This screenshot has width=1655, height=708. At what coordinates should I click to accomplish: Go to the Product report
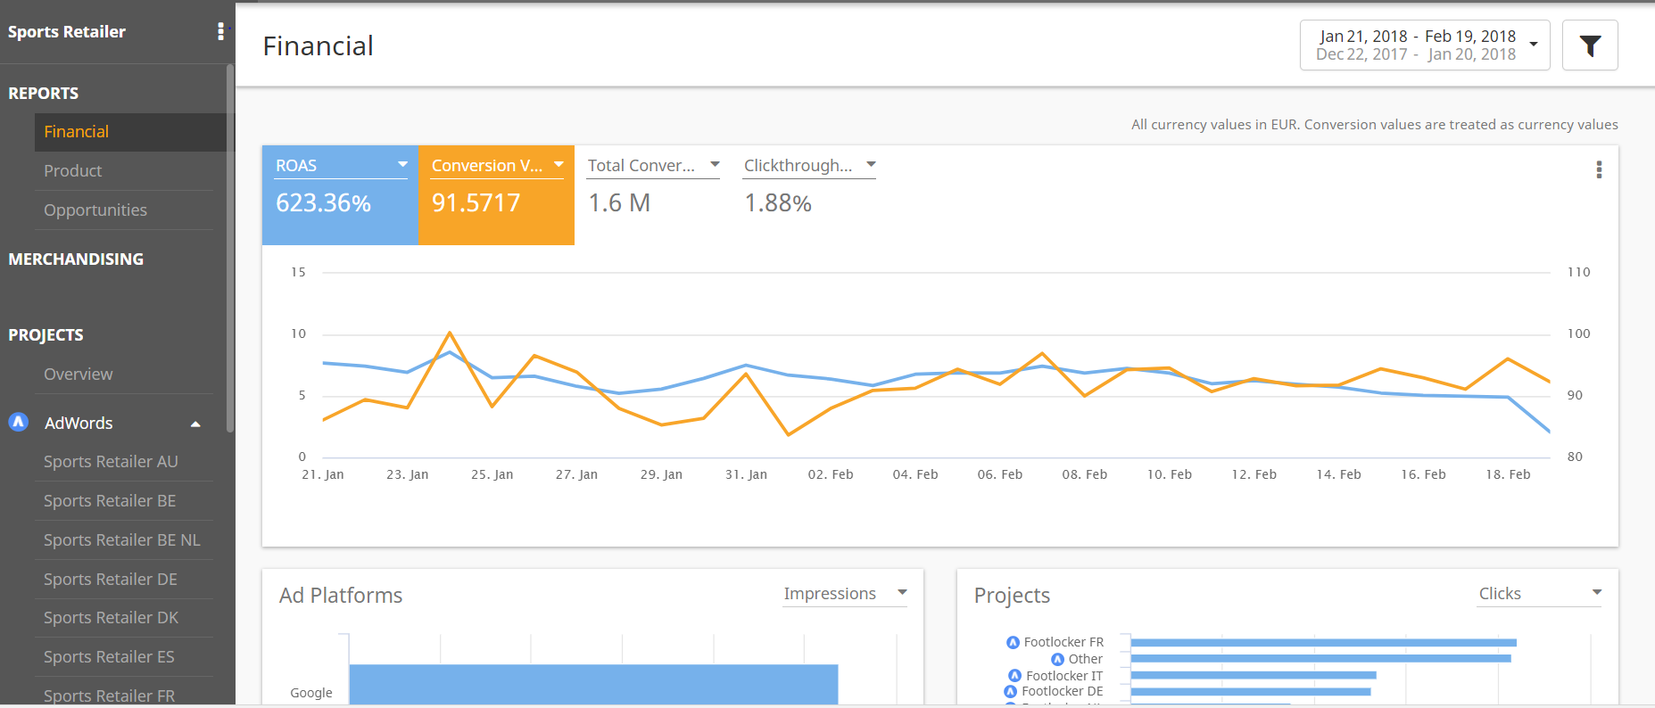73,170
